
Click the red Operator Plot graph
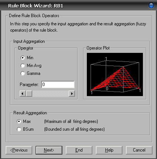point(115,74)
